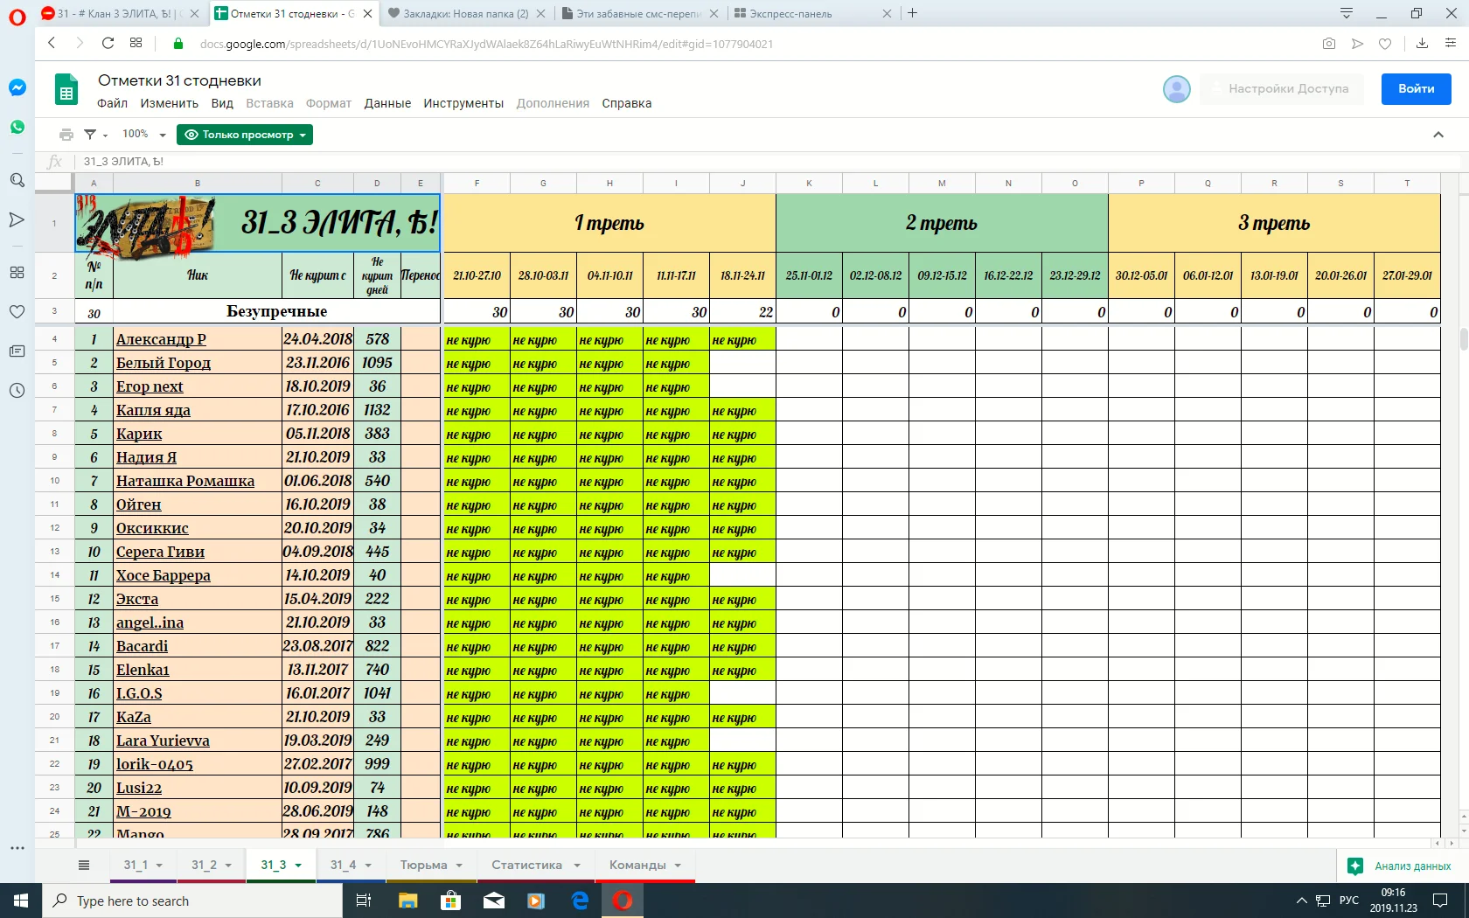Switch to the Тюрьма sheet tab

[423, 865]
